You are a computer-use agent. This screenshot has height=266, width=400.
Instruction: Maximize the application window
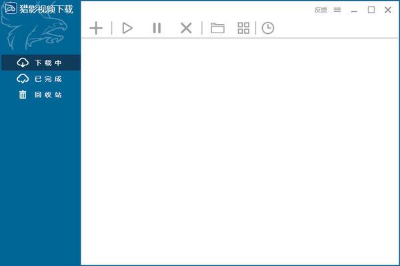click(x=371, y=10)
